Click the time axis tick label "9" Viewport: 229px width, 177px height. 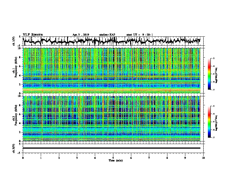pyautogui.click(x=185, y=158)
